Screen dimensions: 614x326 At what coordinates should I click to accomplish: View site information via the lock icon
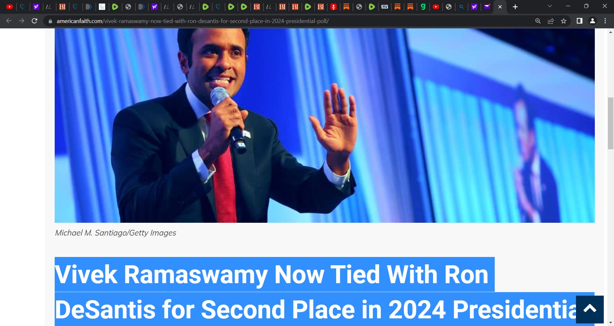(50, 21)
